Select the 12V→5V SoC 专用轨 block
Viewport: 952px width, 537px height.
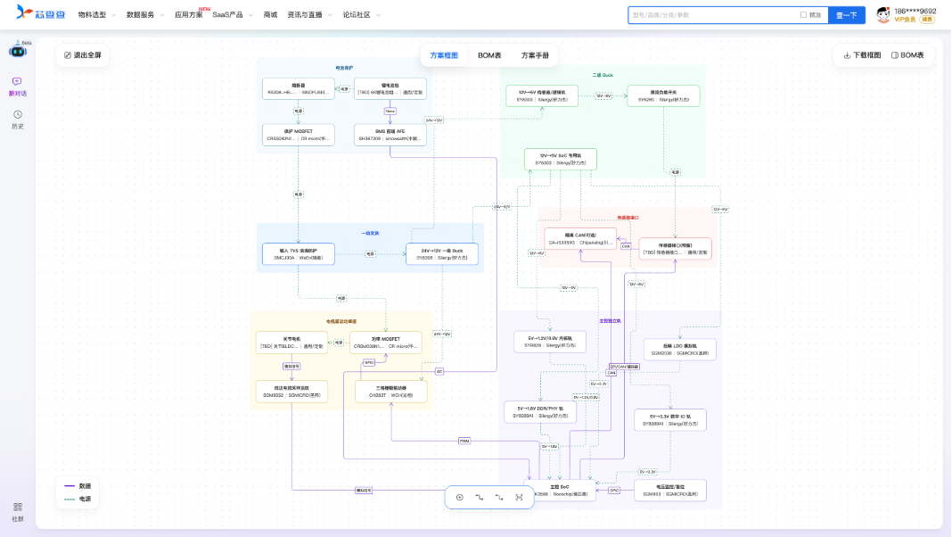pos(561,159)
